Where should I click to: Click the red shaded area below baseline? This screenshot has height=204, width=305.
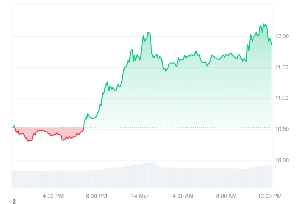(x=49, y=132)
